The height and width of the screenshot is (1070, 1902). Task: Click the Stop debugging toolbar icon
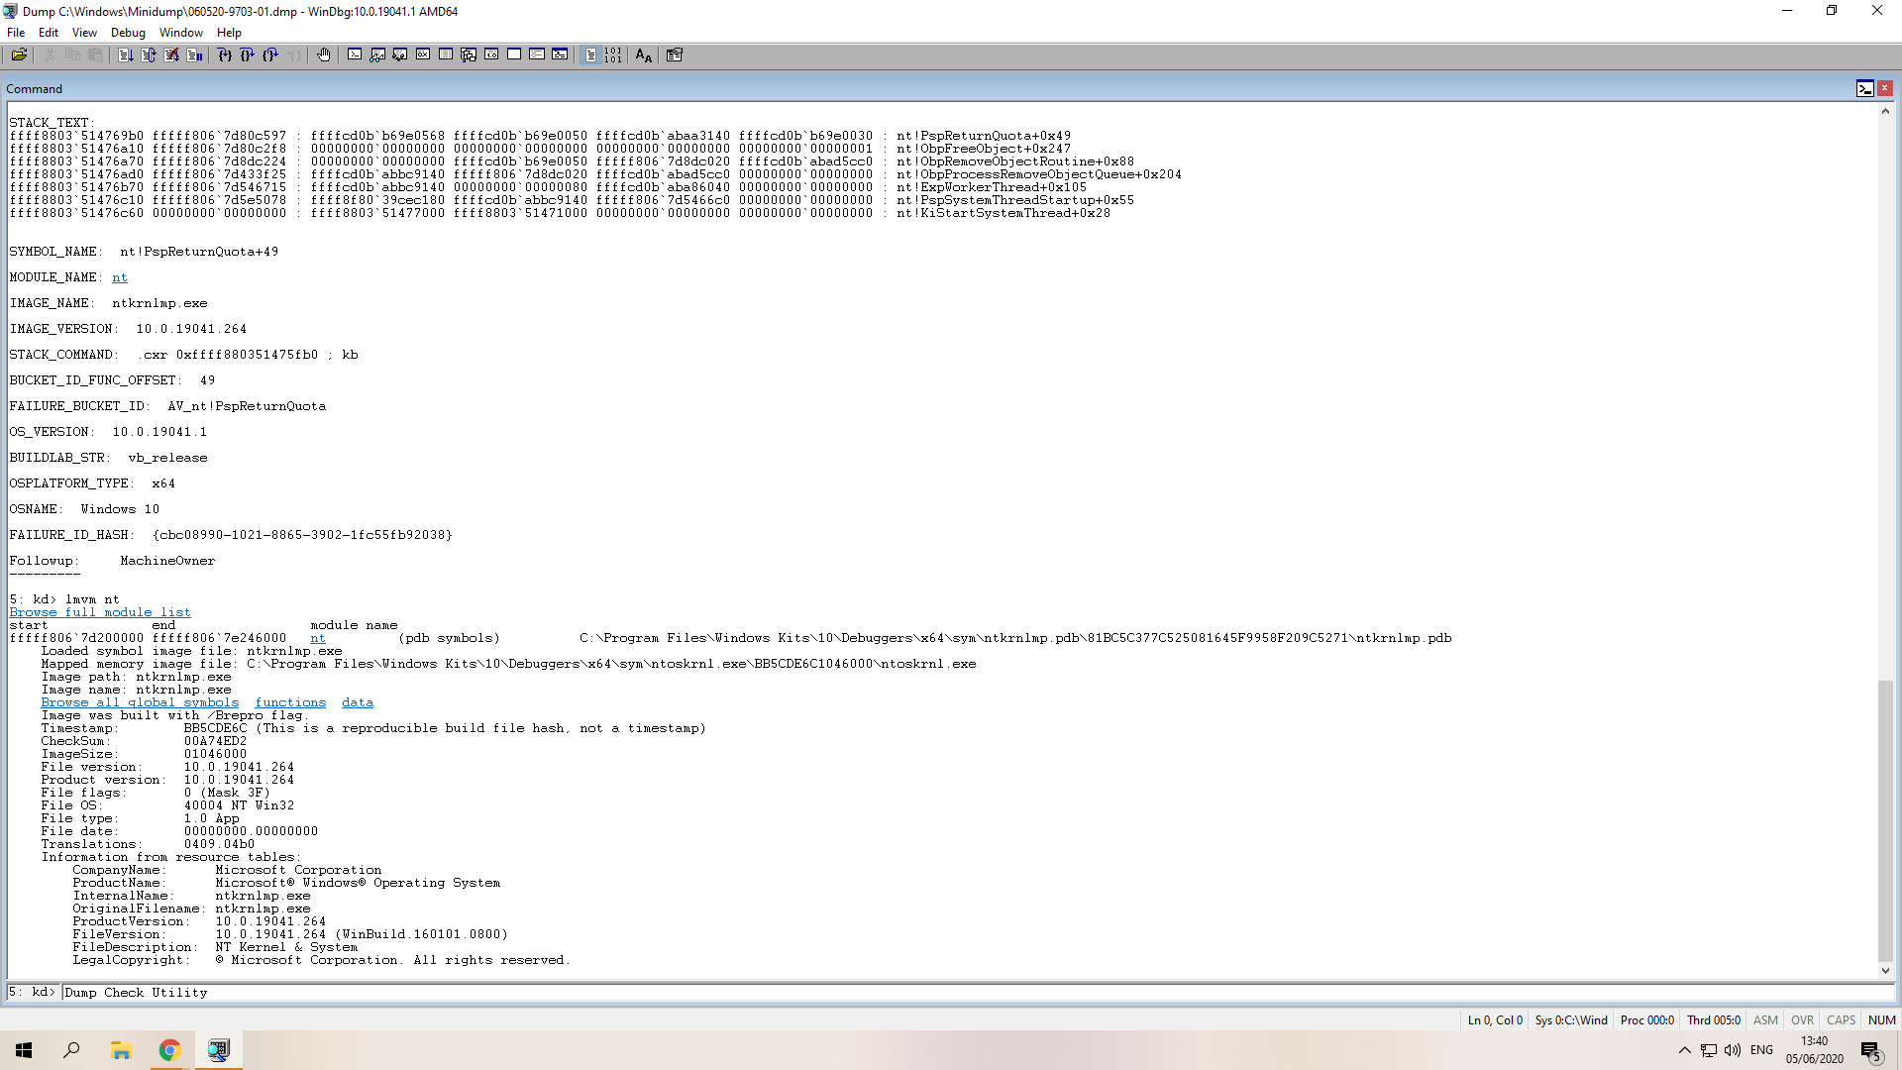coord(171,54)
